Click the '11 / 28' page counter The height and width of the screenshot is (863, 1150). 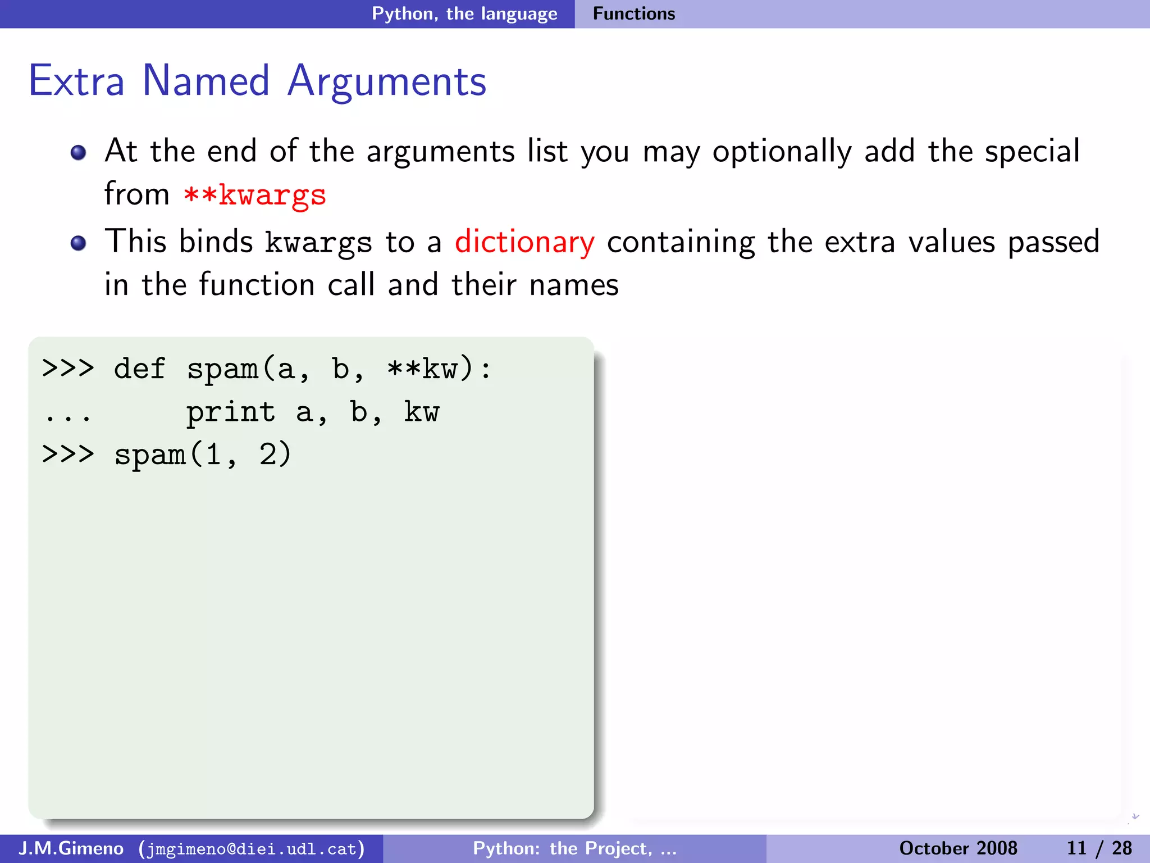[1099, 848]
